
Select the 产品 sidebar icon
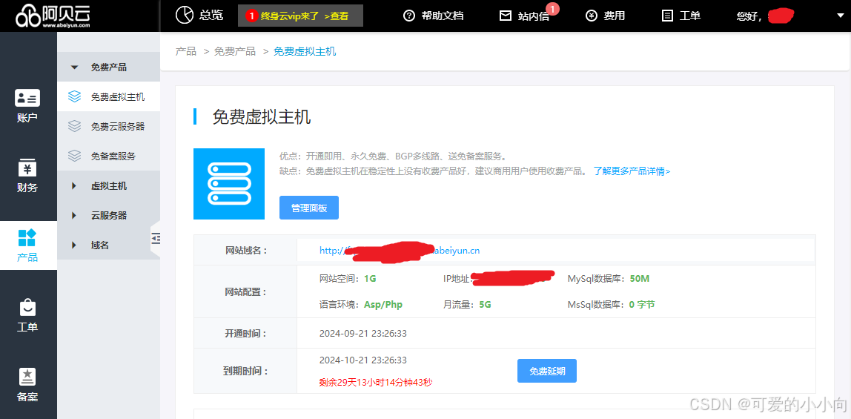point(27,237)
